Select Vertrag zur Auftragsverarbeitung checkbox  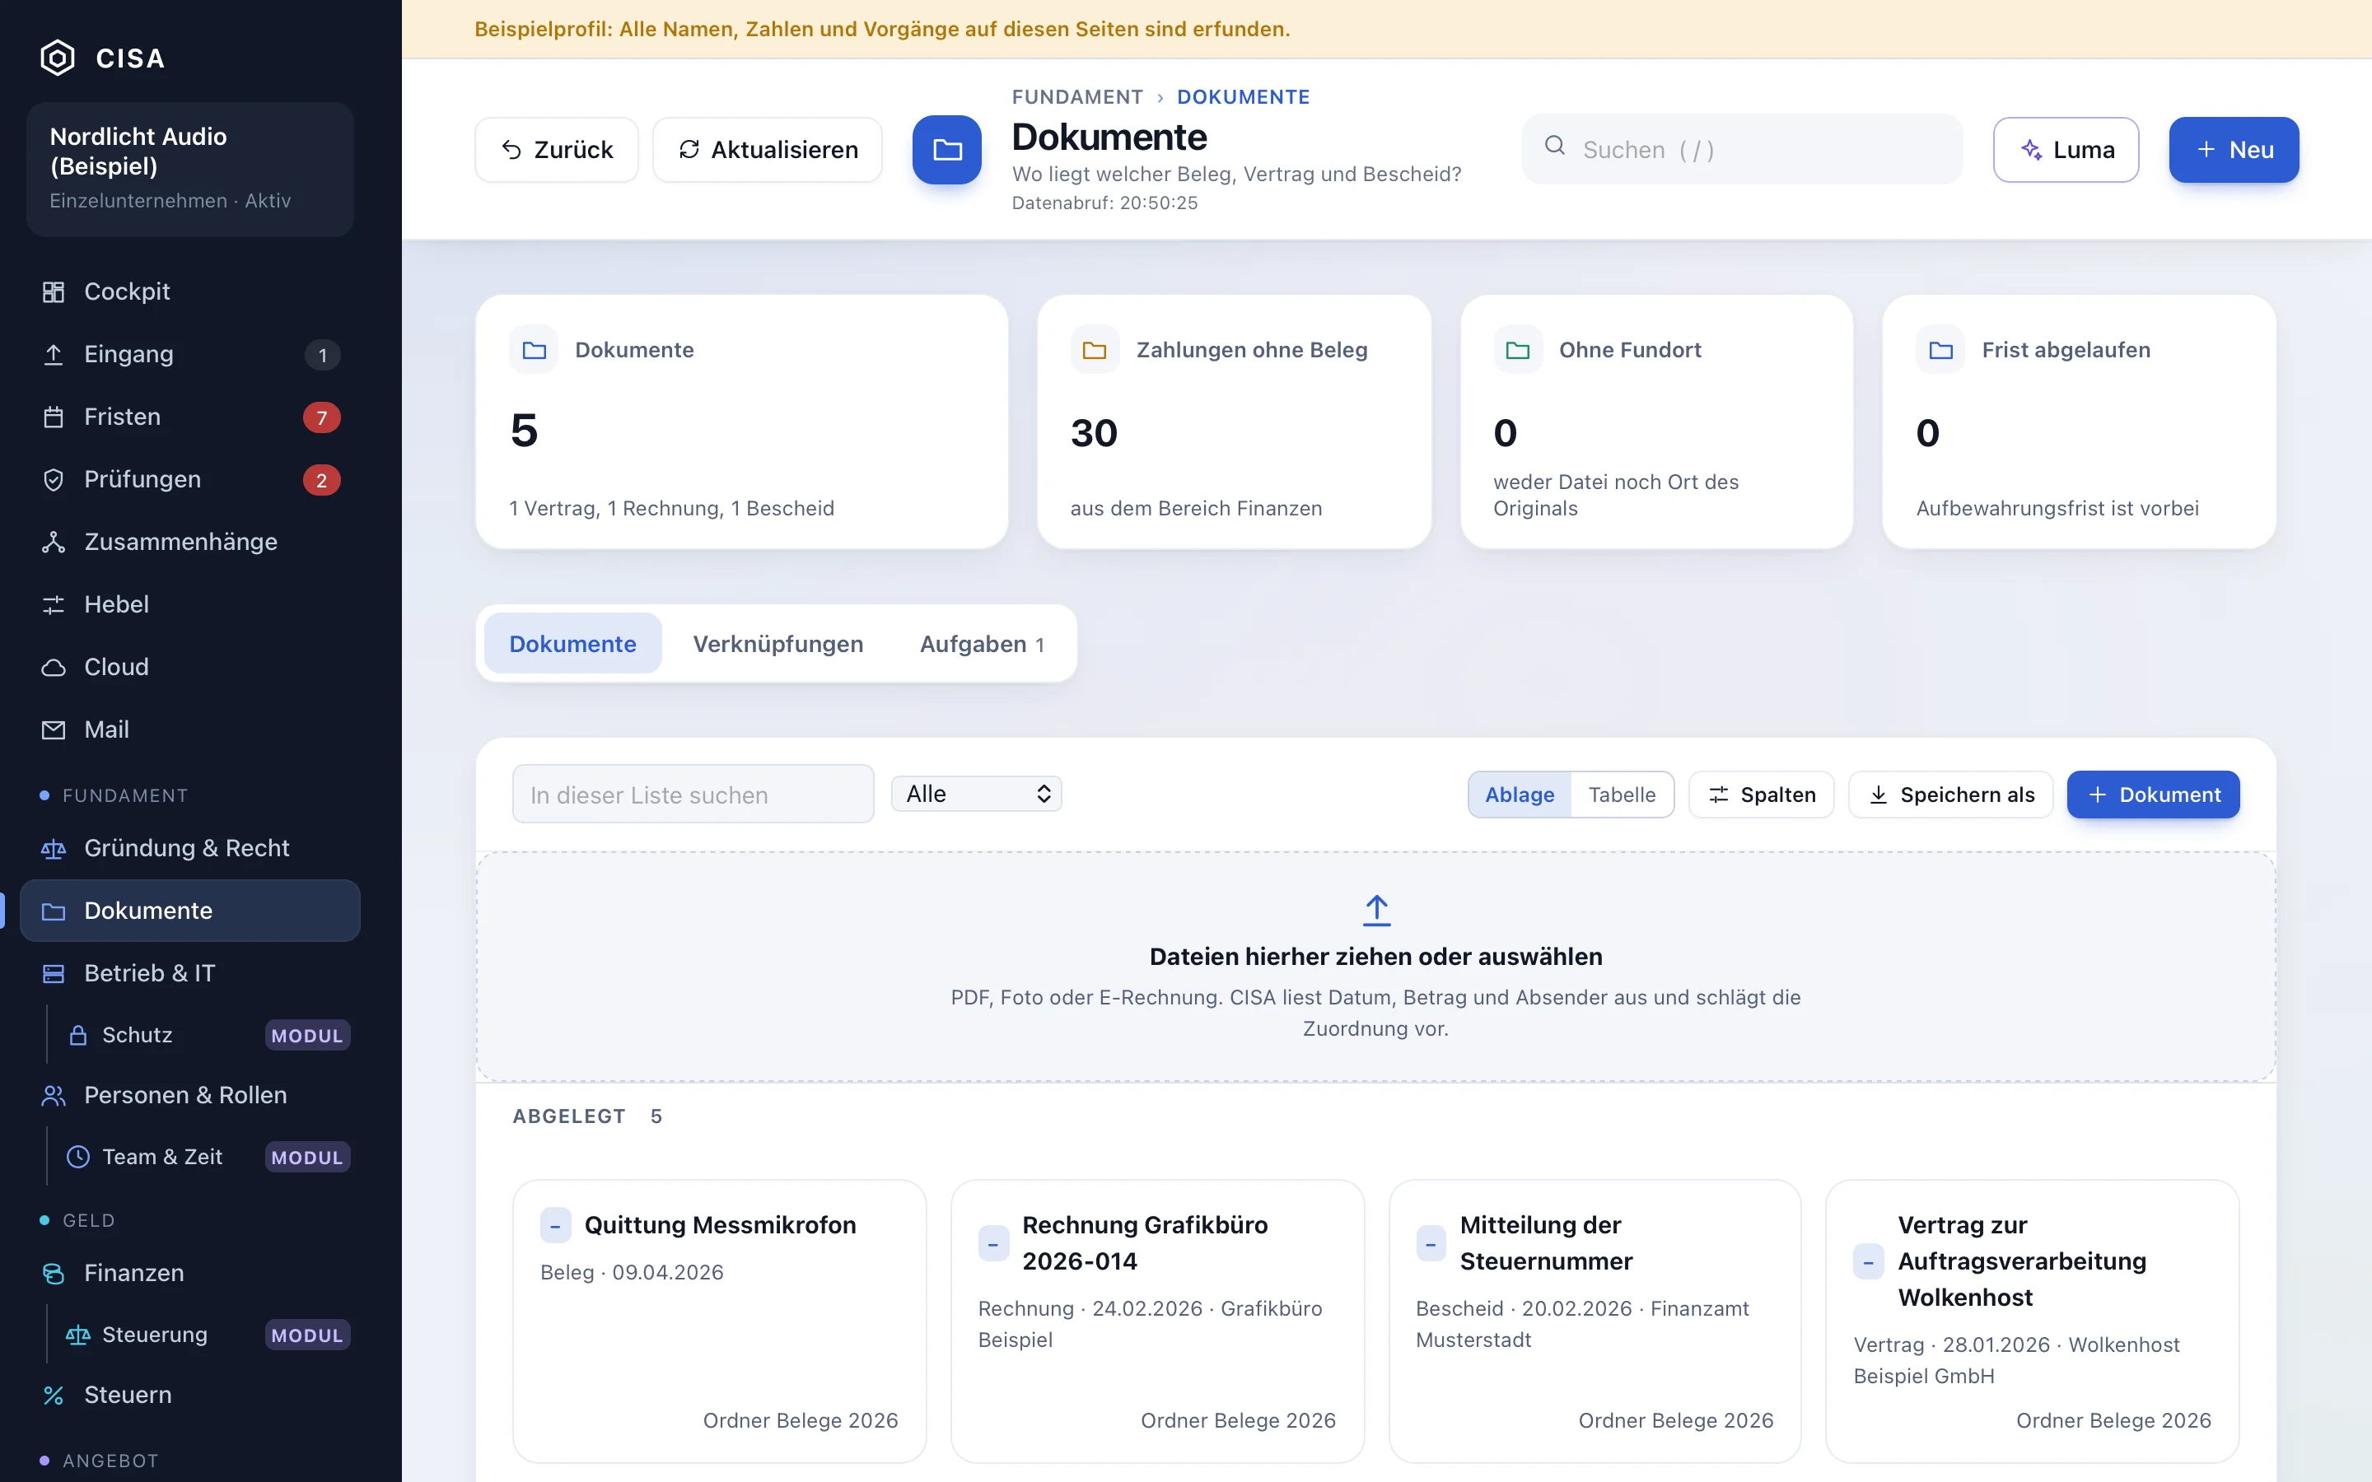coord(1868,1261)
